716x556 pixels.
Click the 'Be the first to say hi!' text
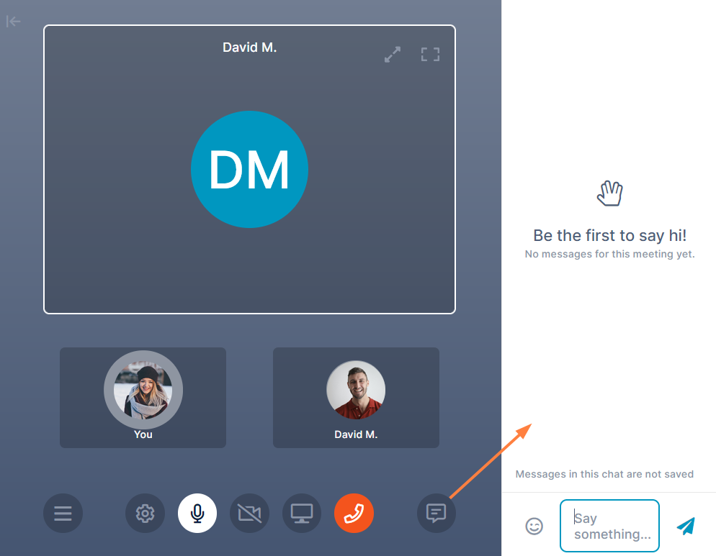tap(609, 235)
